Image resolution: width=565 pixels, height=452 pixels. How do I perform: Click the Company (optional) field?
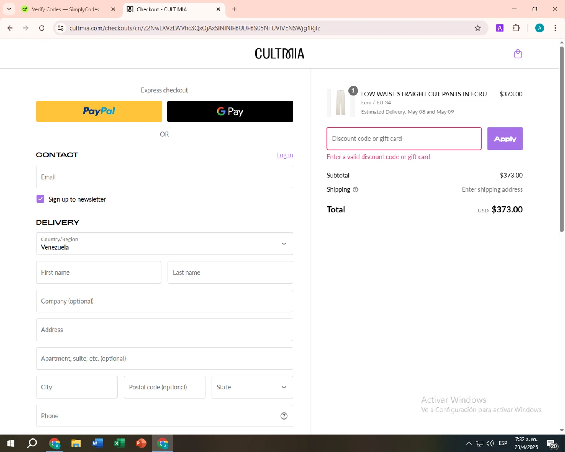click(165, 301)
